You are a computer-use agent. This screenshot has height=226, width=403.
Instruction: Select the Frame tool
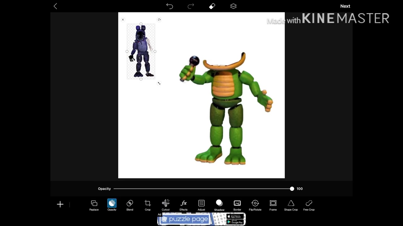pyautogui.click(x=273, y=205)
